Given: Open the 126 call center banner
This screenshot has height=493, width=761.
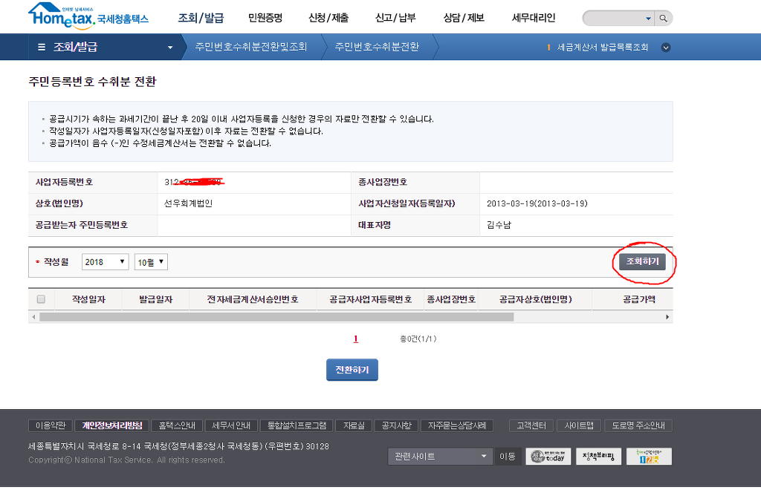Looking at the screenshot, I should (649, 456).
